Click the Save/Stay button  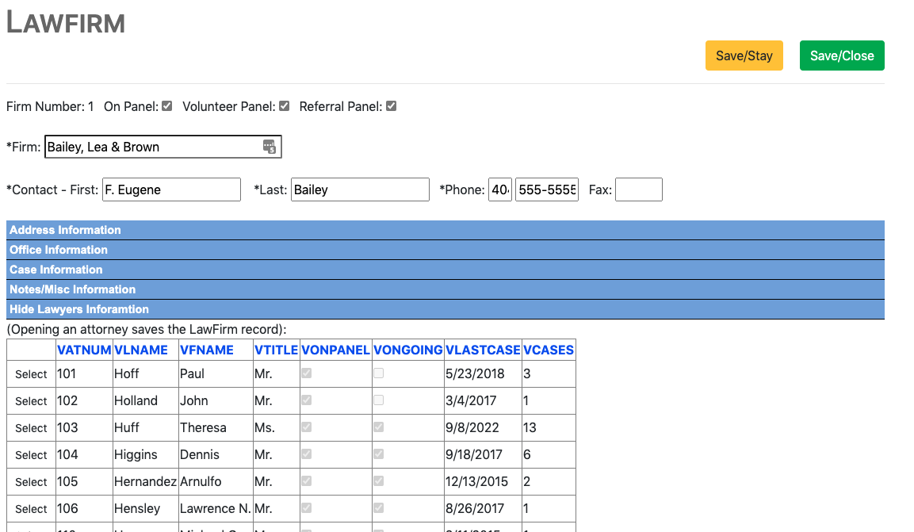coord(744,55)
